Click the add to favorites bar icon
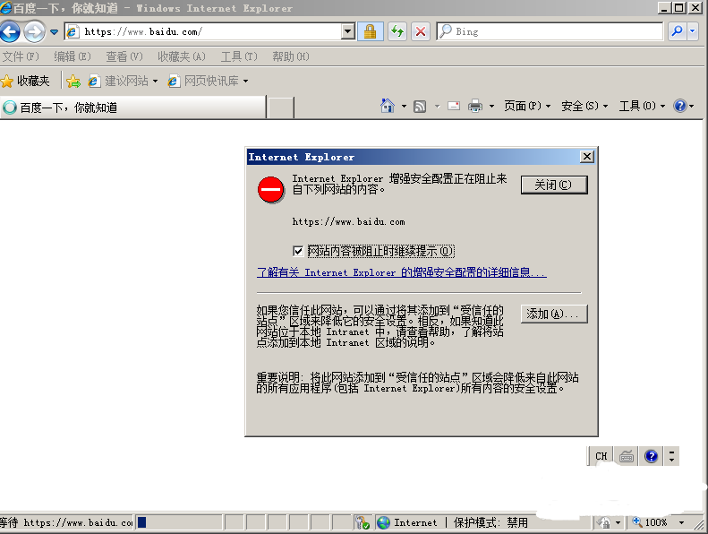 [x=73, y=82]
